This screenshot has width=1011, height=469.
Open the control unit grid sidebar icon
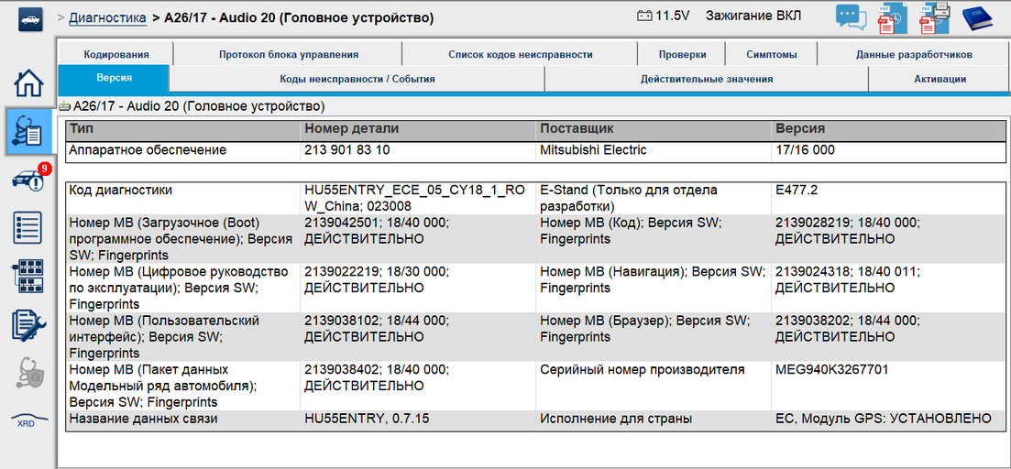[28, 277]
